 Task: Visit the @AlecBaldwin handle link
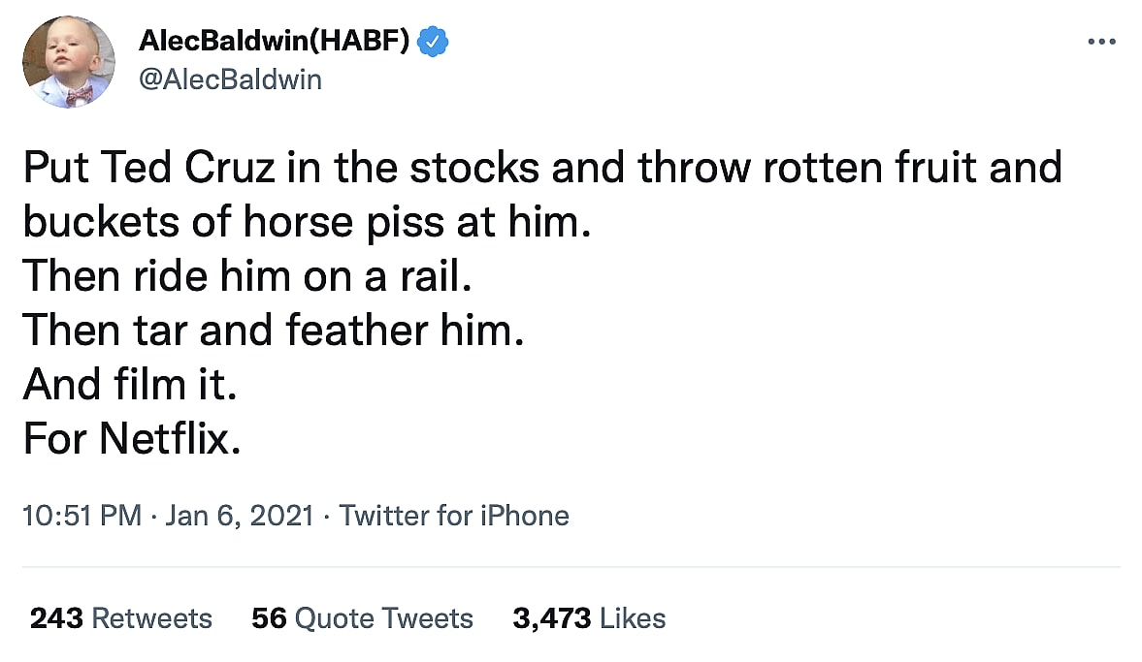(x=230, y=79)
